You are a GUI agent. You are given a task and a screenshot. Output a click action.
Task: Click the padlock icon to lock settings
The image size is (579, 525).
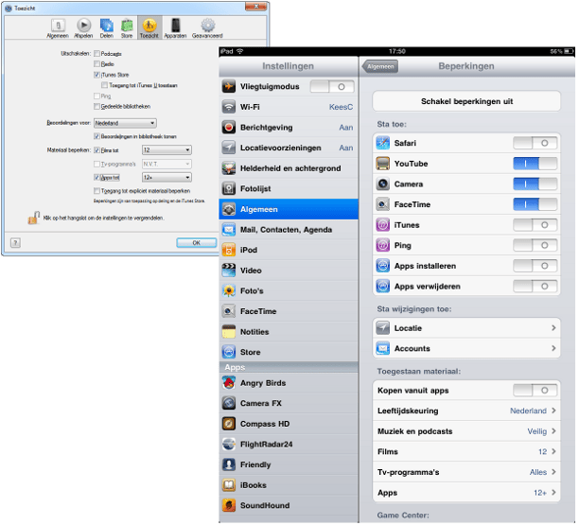34,219
